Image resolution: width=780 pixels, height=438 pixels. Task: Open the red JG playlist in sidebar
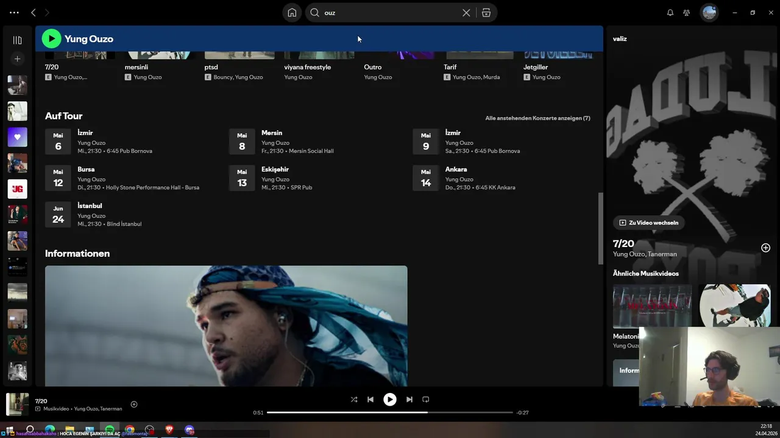point(17,189)
